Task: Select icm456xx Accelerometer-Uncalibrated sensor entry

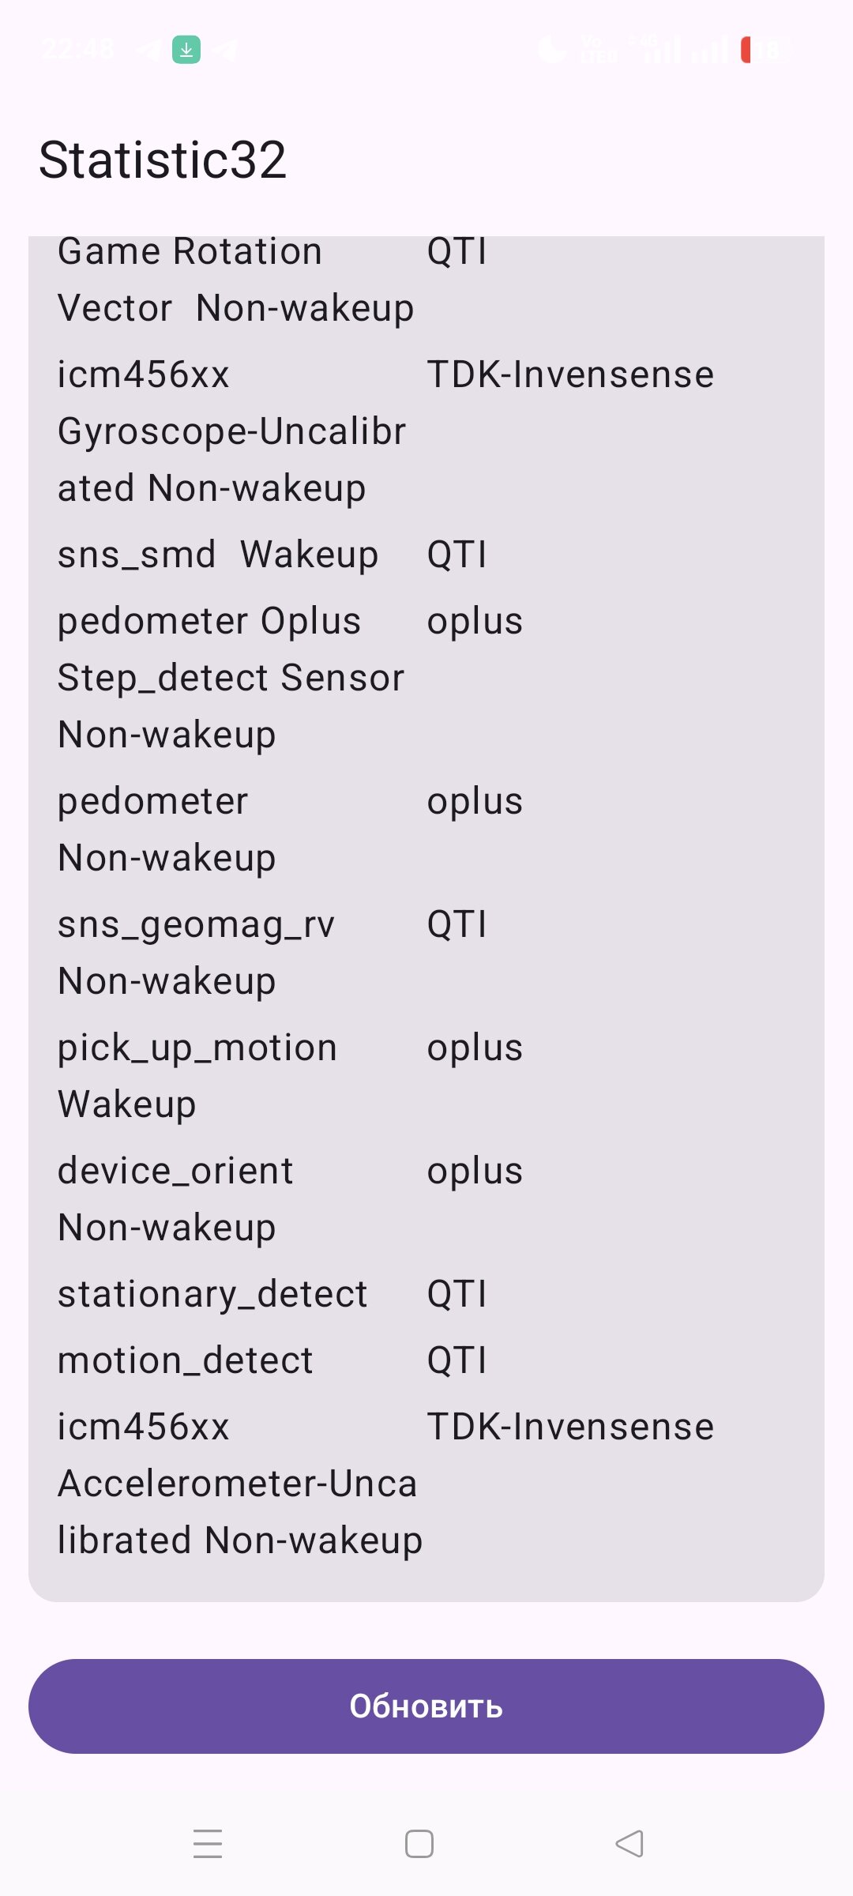Action: tap(426, 1484)
